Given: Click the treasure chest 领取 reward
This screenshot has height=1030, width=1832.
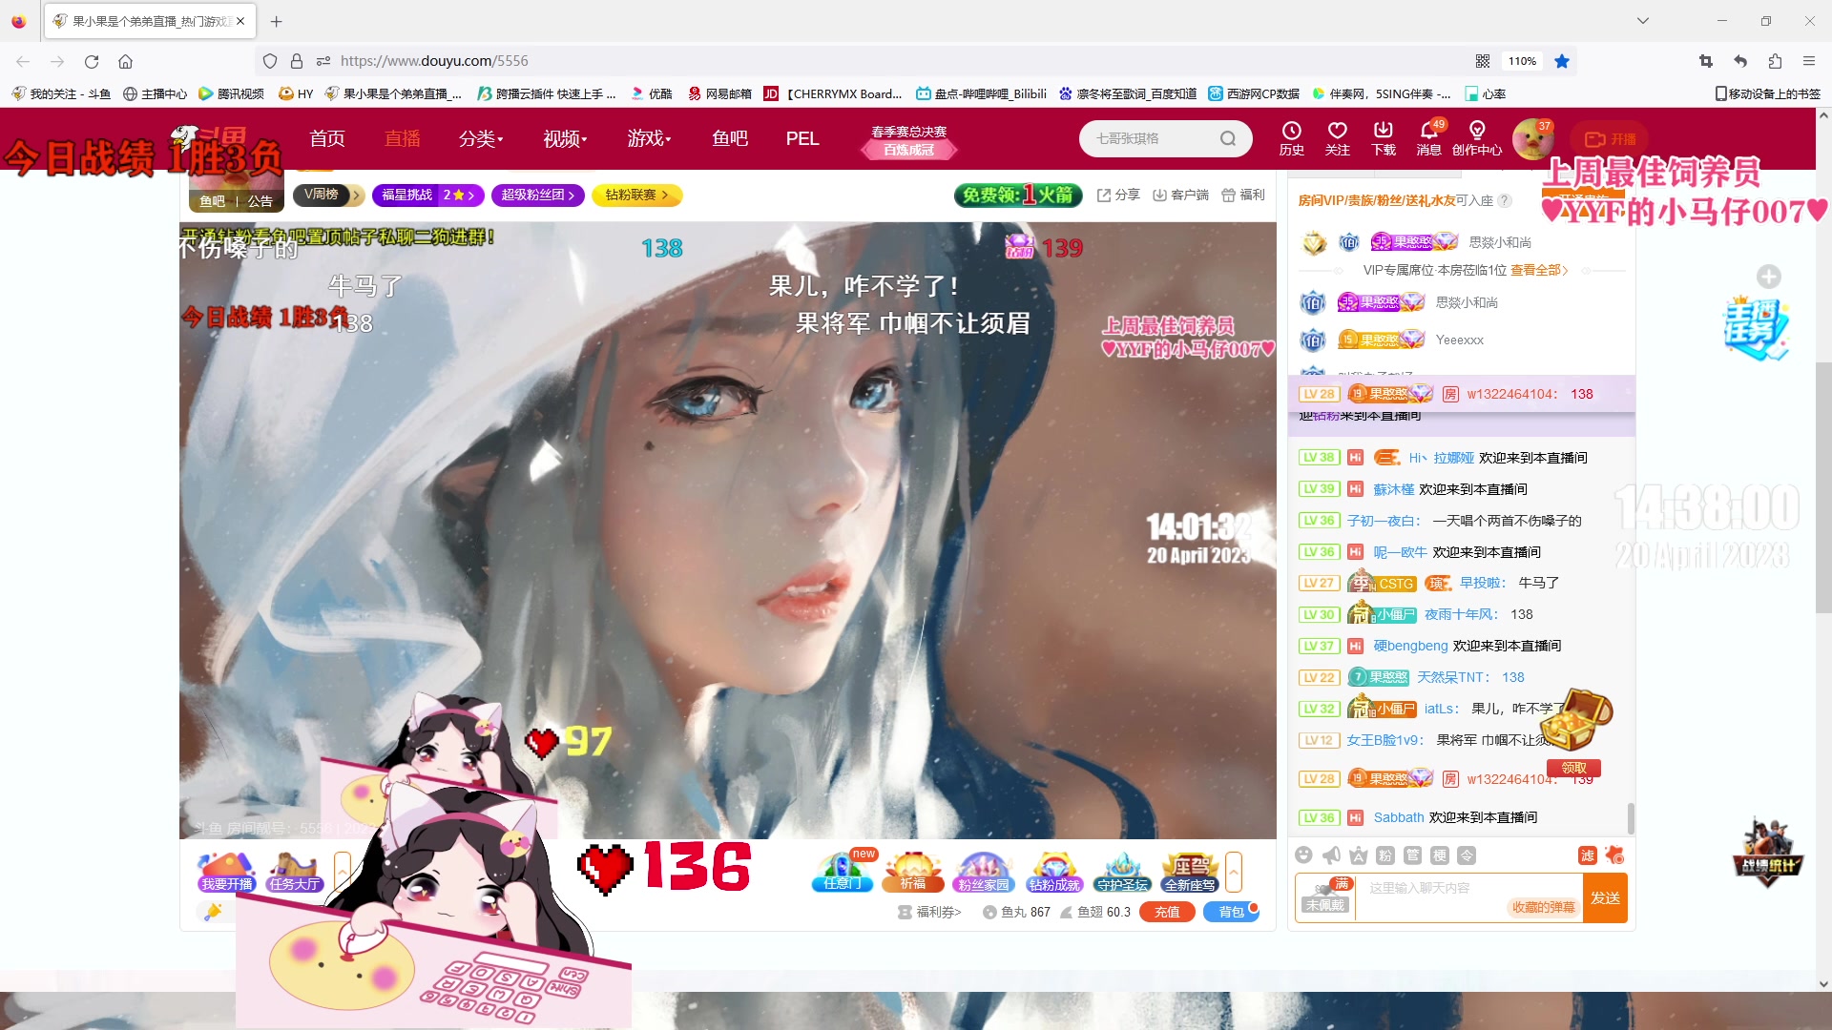Looking at the screenshot, I should (1573, 768).
